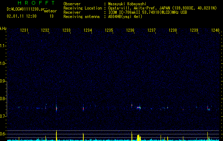Click the HROFFT title text
Viewport: 223px width, 141px height.
[37, 3]
